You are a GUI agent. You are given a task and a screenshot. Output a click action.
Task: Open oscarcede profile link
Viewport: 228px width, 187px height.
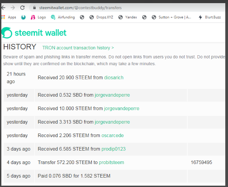(112, 135)
